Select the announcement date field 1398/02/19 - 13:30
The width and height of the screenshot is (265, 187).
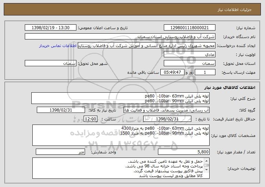(51, 28)
